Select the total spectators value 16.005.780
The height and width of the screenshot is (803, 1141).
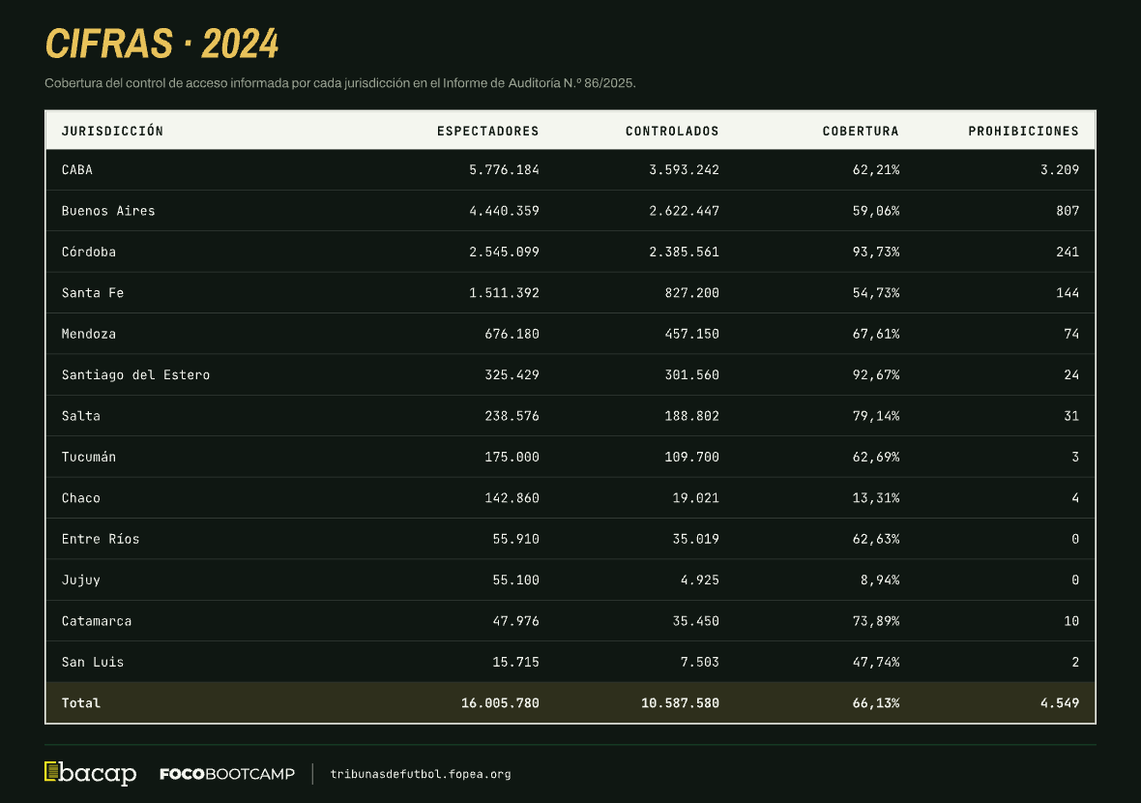(x=500, y=703)
